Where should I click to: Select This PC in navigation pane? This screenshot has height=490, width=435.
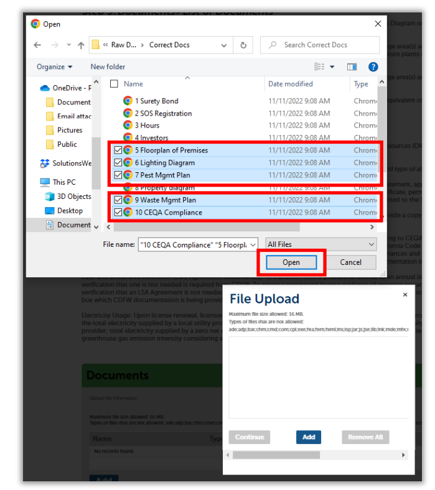pyautogui.click(x=58, y=182)
